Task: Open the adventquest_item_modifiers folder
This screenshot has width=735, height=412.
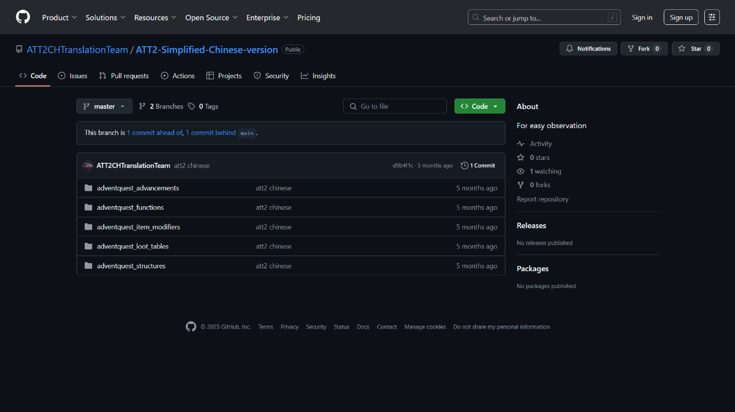Action: coord(139,227)
